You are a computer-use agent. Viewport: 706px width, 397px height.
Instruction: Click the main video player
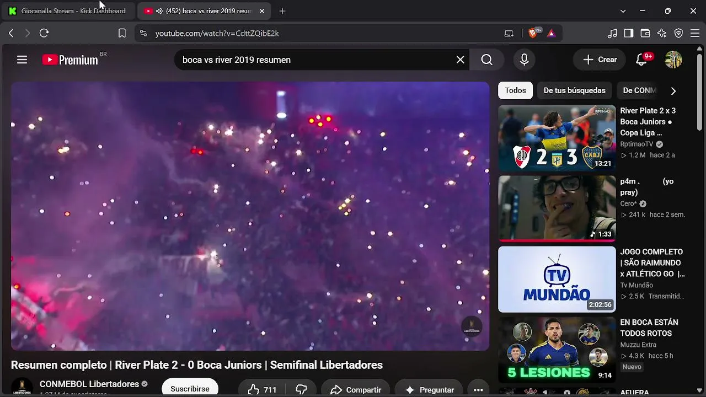coord(250,216)
